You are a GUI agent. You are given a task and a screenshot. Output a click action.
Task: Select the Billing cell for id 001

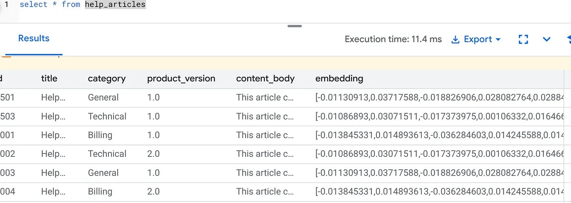point(100,135)
